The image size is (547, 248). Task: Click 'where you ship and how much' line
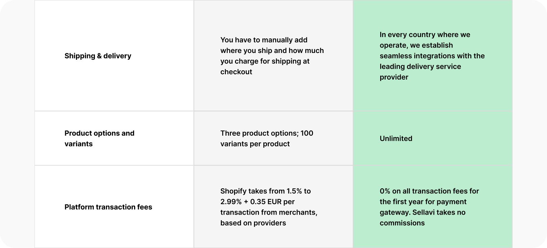coord(272,51)
